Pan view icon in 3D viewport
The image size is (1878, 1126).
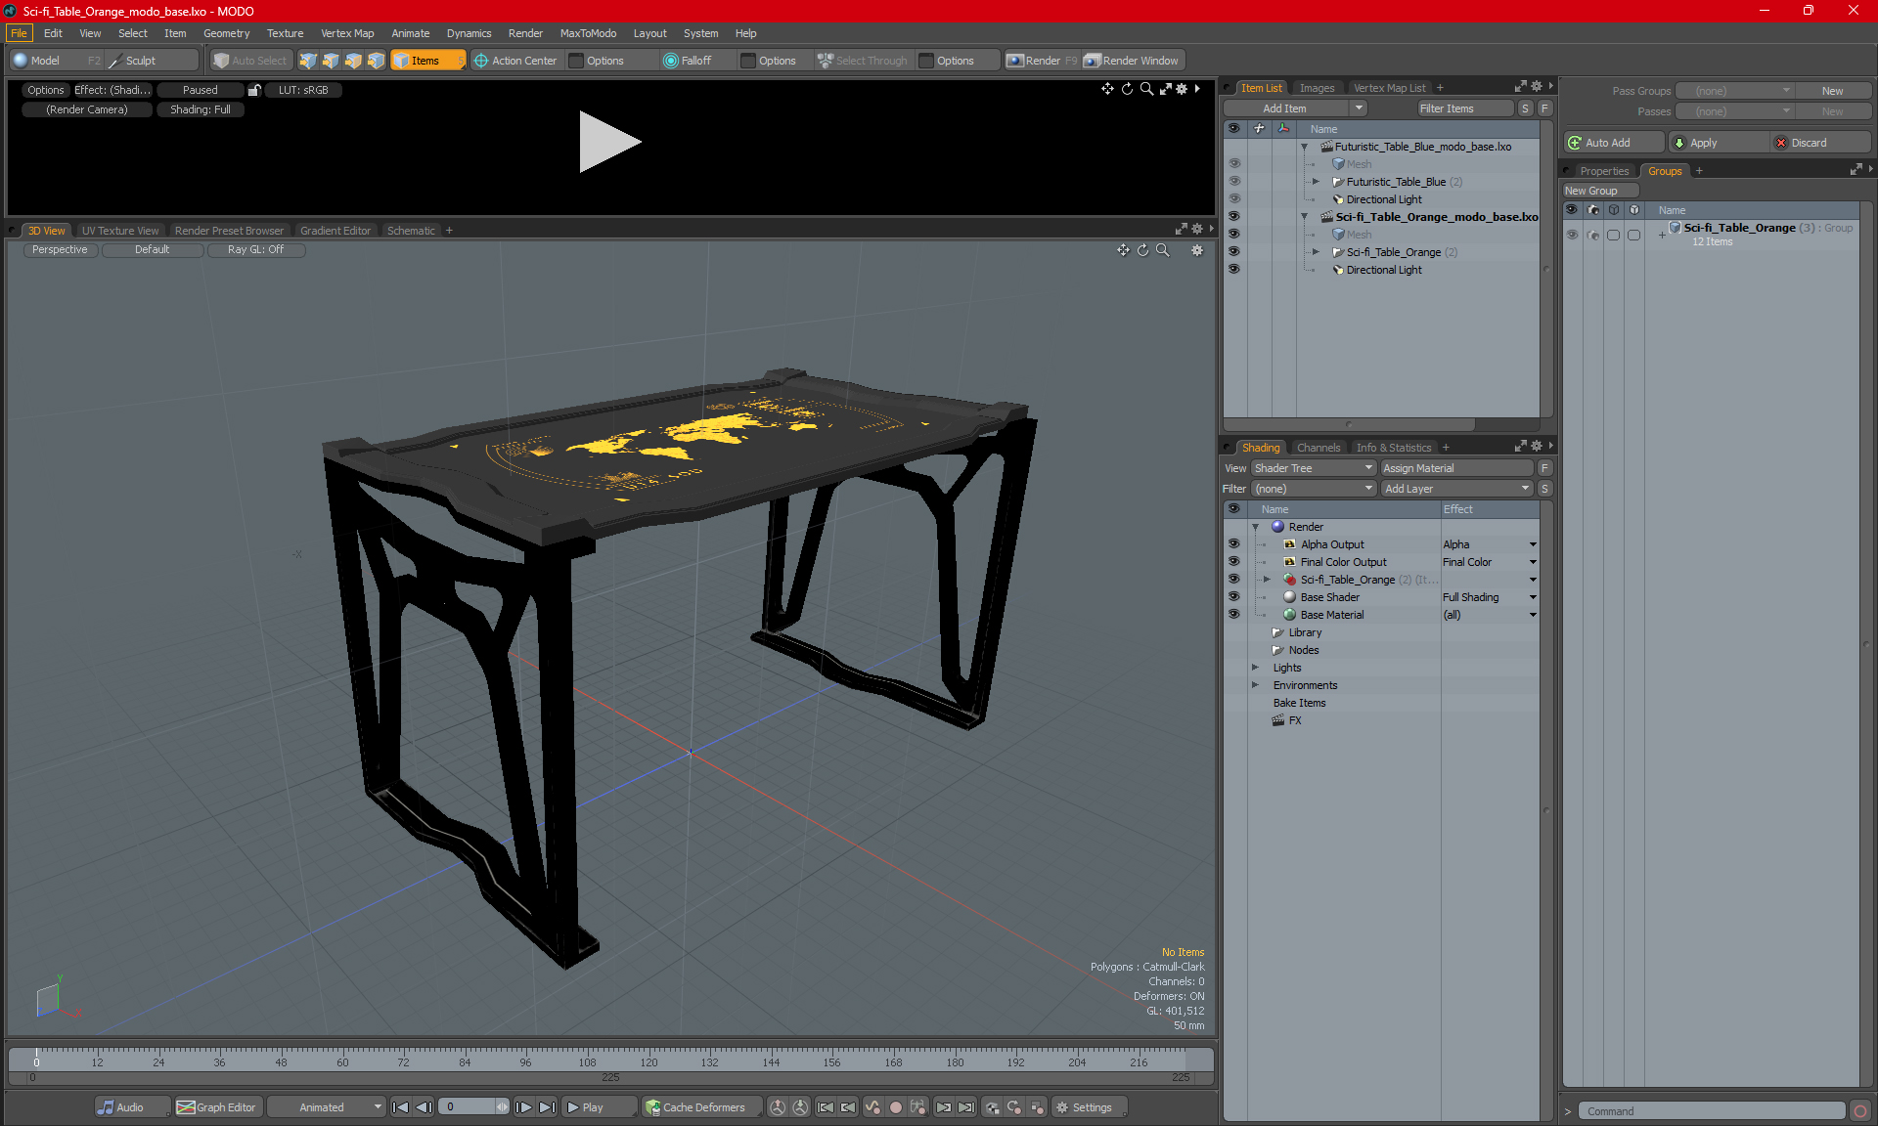pyautogui.click(x=1123, y=250)
